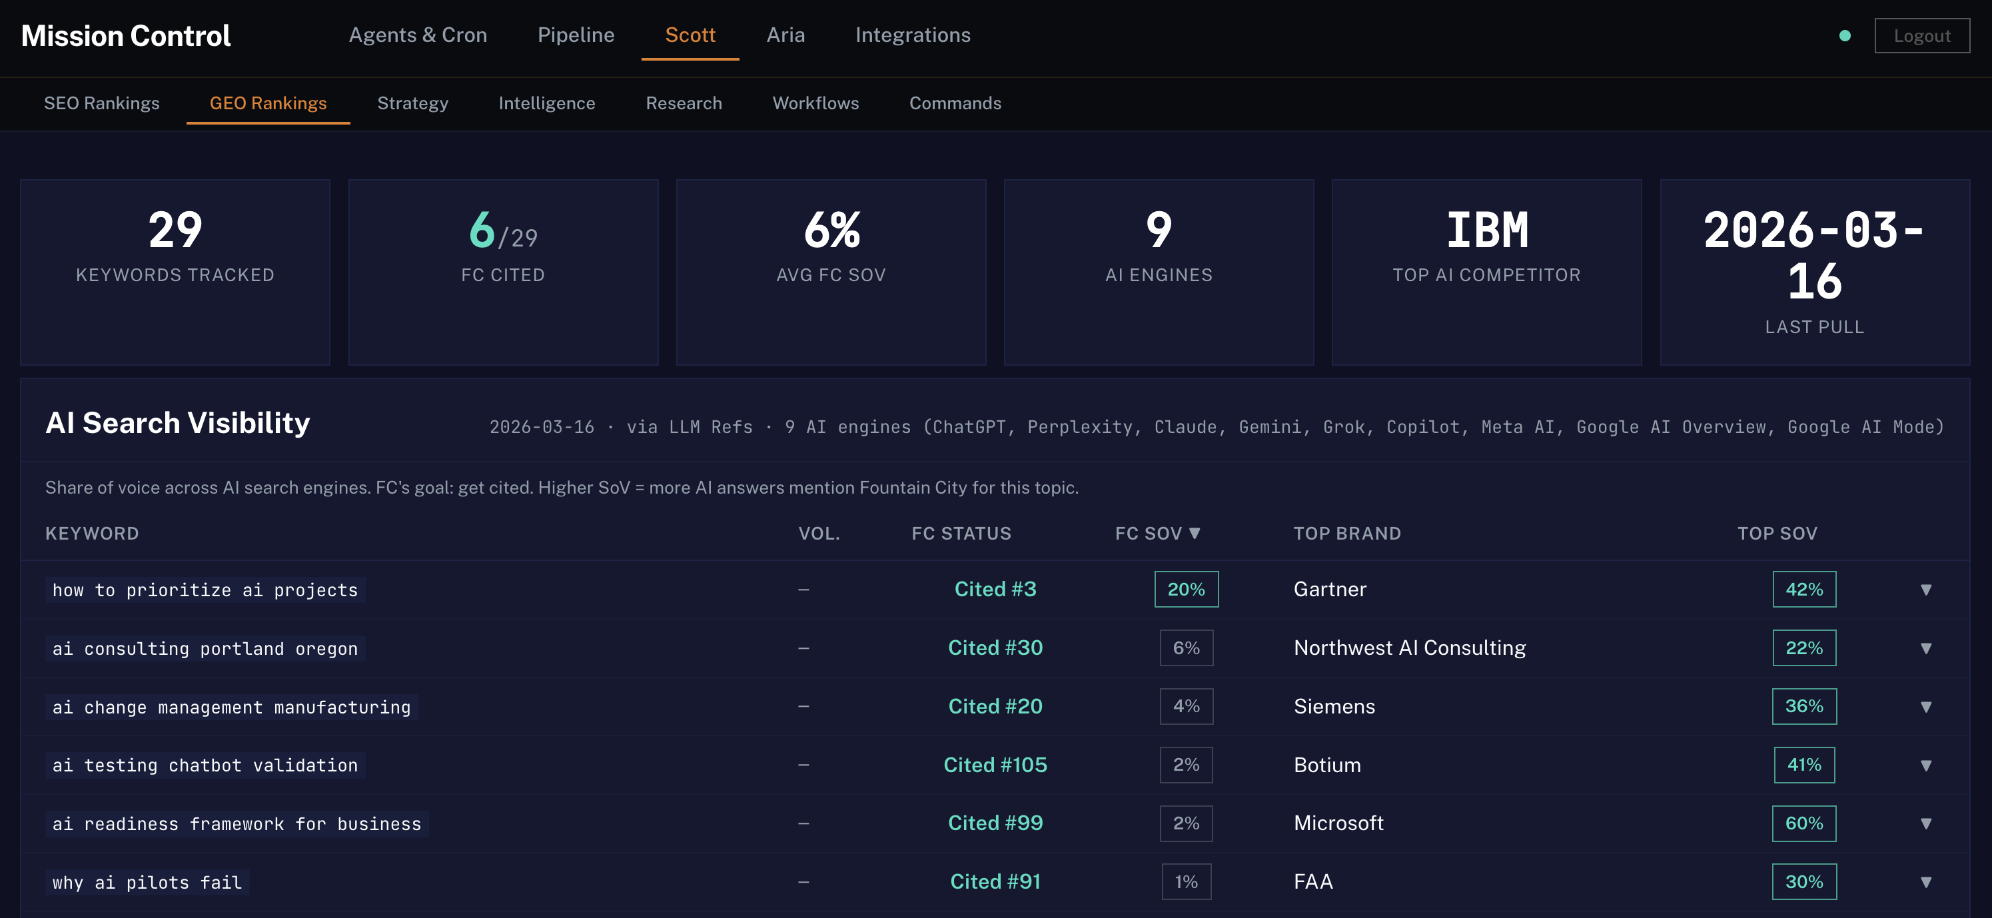
Task: Click the 2026-03-16 Last Pull card
Action: click(1814, 272)
